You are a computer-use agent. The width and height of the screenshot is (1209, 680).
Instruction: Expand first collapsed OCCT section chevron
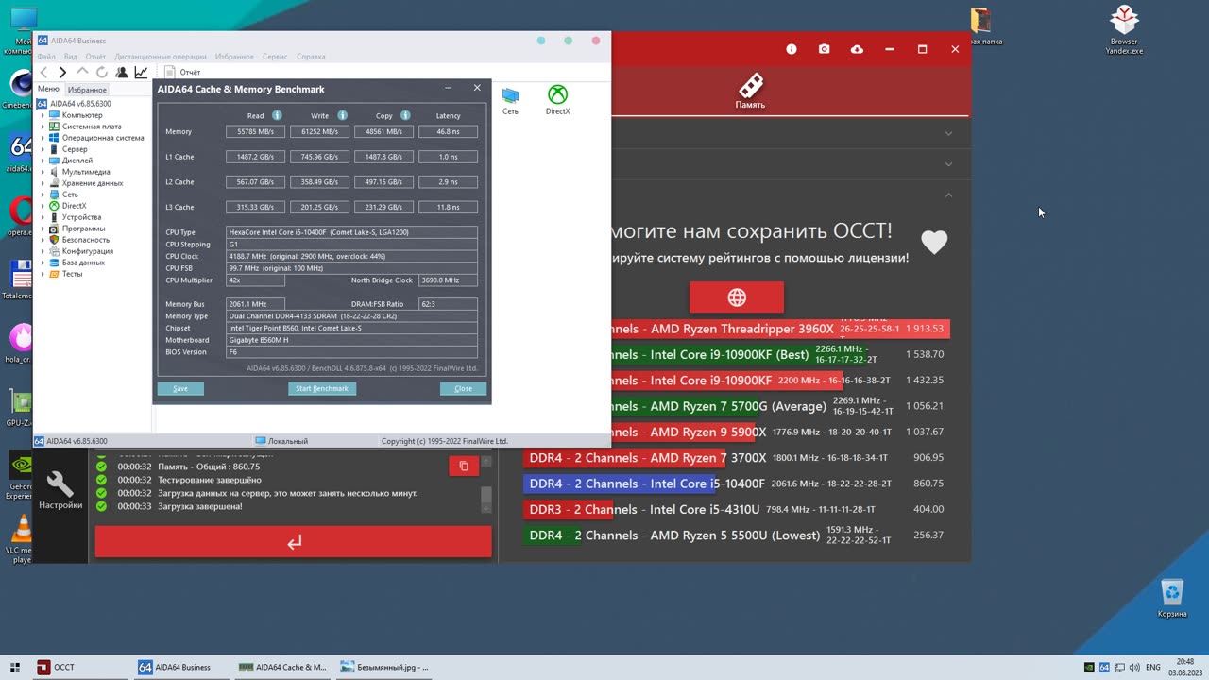tap(948, 133)
